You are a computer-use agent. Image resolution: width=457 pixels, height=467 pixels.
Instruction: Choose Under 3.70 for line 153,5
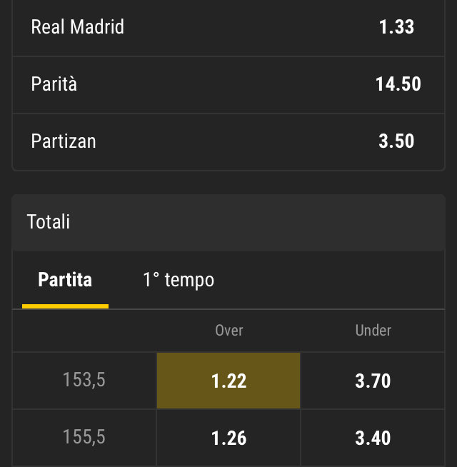[373, 381]
